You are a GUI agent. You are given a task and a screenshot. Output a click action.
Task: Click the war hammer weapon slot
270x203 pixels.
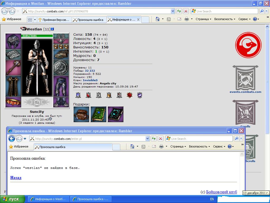[13, 68]
